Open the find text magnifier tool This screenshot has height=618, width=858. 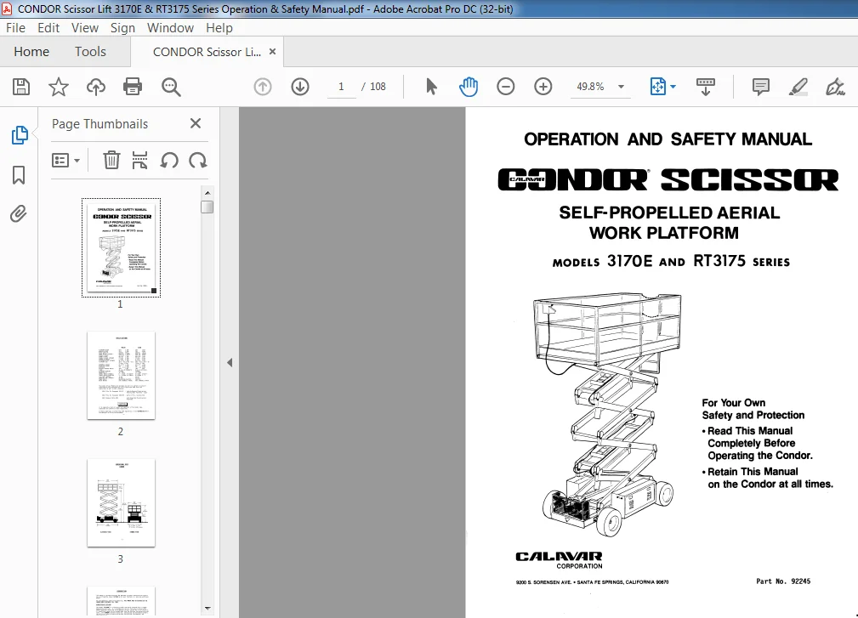coord(171,87)
